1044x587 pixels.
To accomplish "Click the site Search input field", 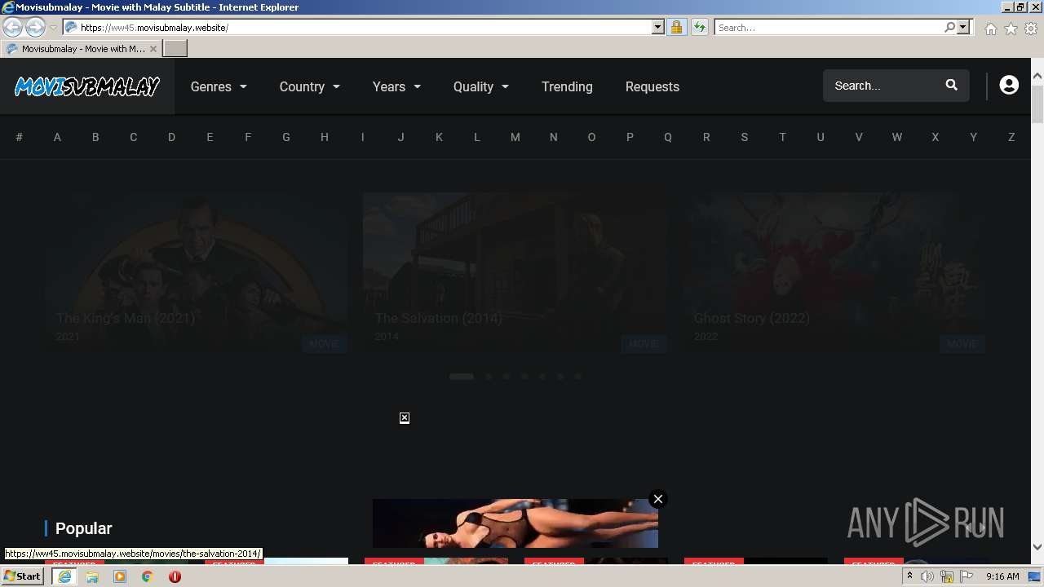I will 884,86.
